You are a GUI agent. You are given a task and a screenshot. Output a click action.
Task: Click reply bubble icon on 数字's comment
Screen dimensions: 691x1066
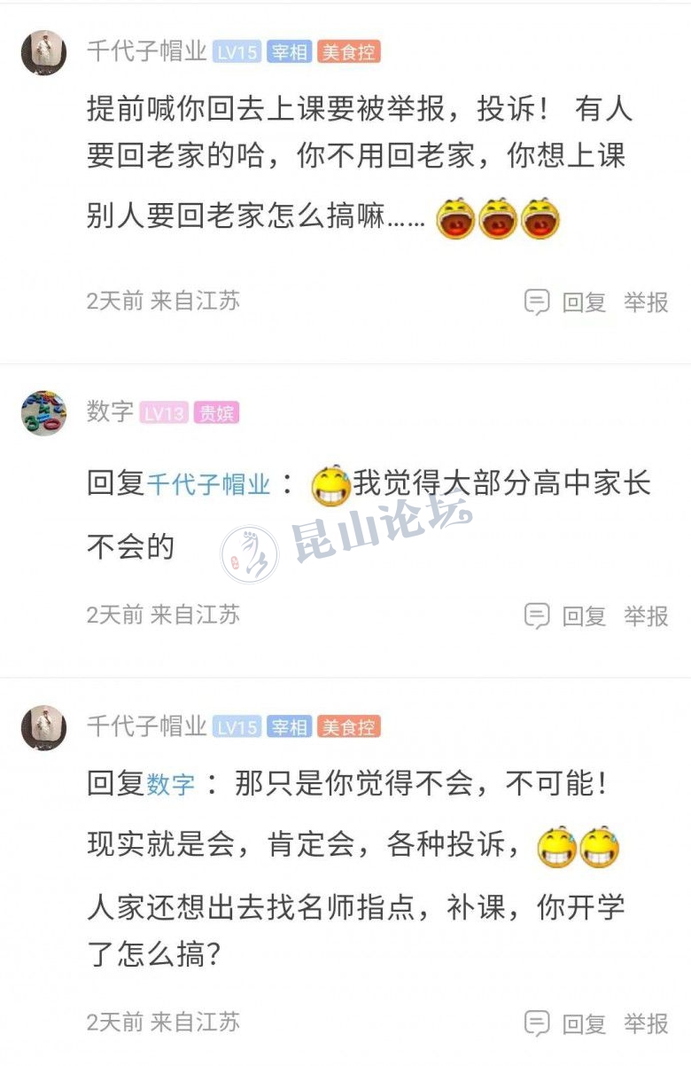click(537, 615)
